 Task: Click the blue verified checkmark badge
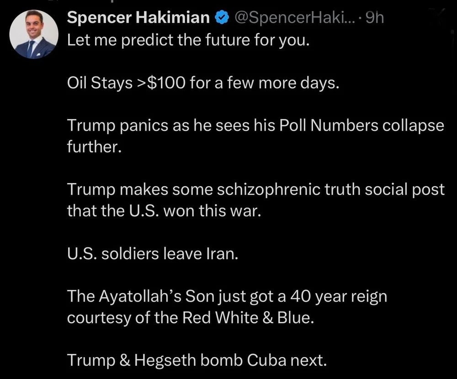(x=222, y=18)
